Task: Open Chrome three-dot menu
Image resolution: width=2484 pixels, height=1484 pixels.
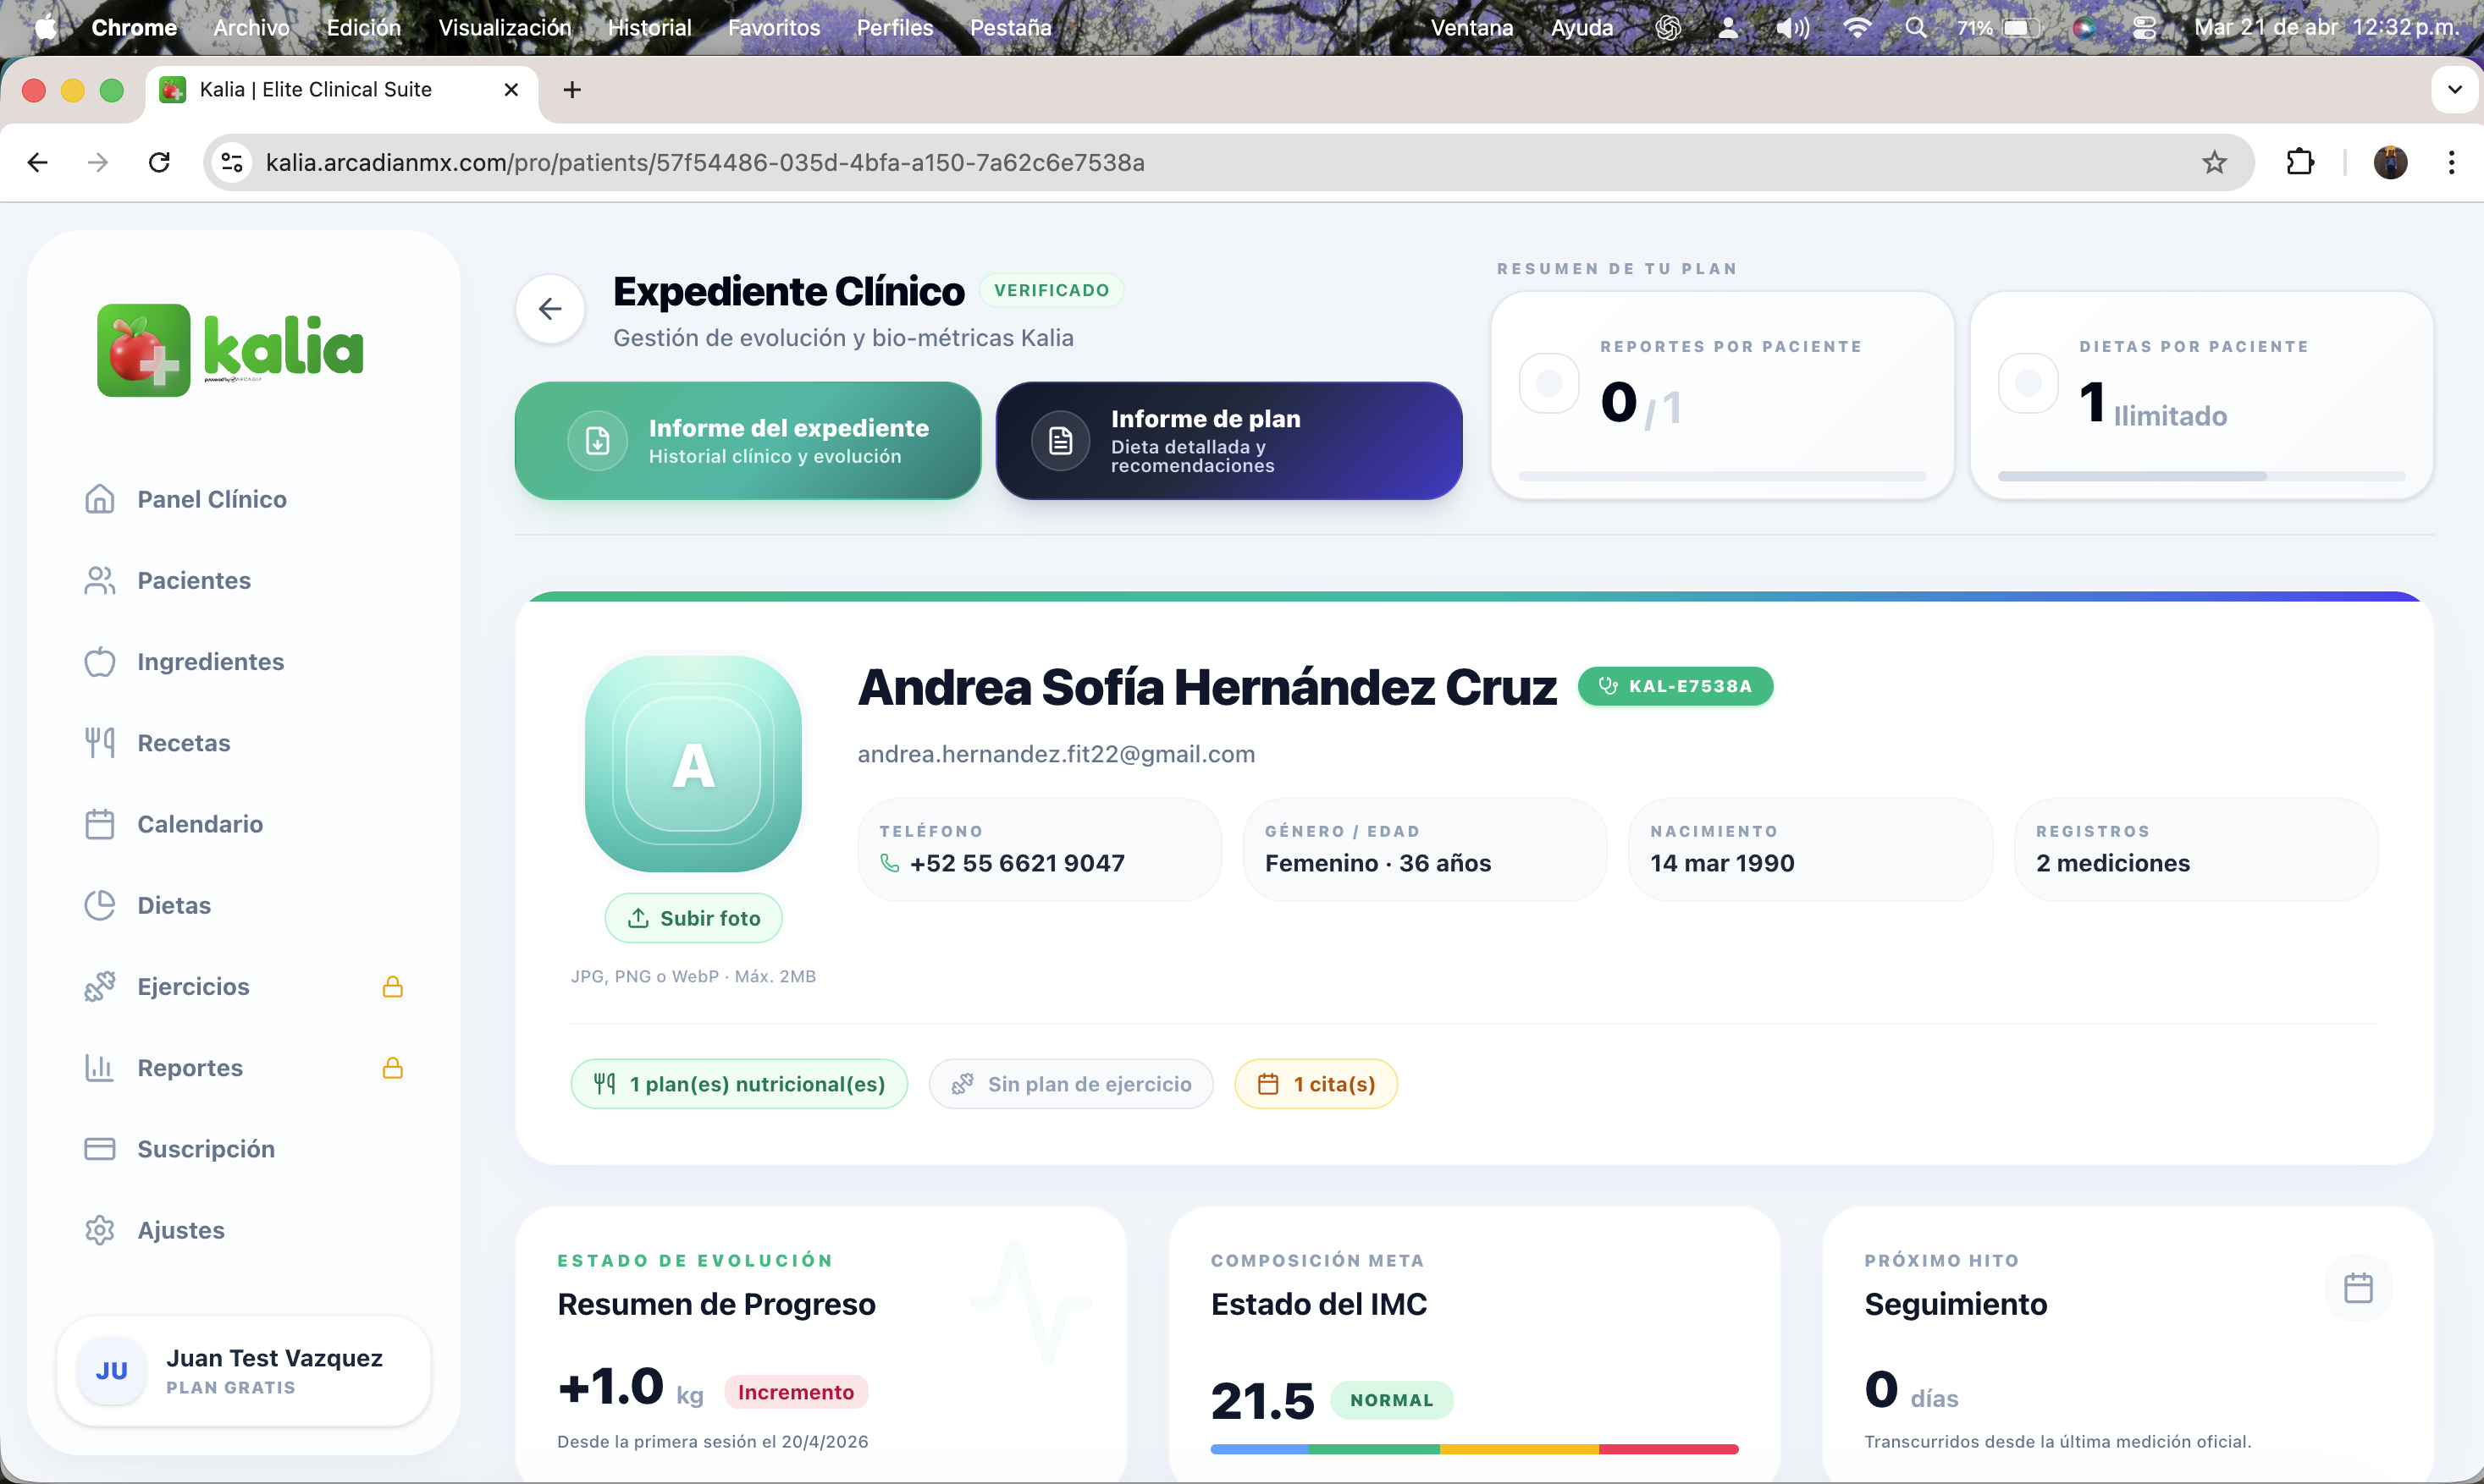Action: [x=2451, y=162]
